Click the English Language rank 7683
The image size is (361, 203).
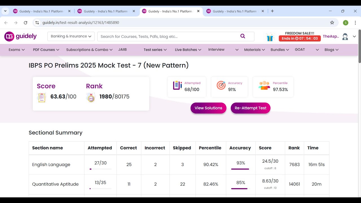click(x=294, y=165)
